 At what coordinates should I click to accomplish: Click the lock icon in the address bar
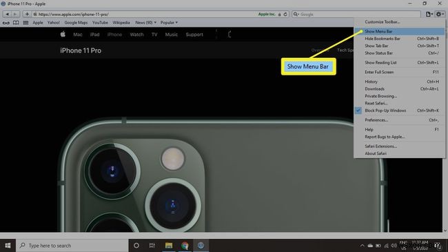(x=279, y=14)
